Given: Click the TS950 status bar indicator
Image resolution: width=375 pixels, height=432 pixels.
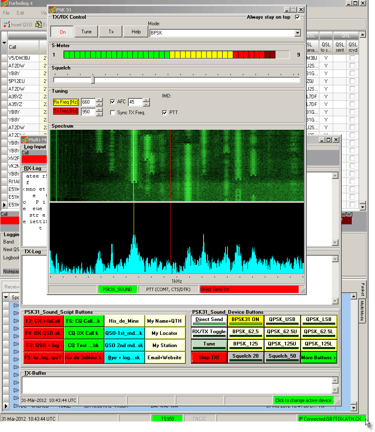Looking at the screenshot, I should [167, 419].
